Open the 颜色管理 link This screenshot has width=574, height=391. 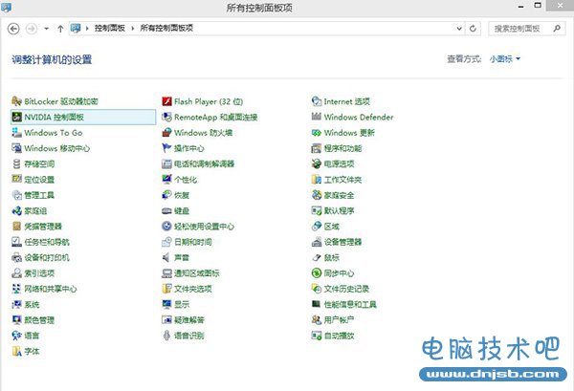(x=39, y=320)
